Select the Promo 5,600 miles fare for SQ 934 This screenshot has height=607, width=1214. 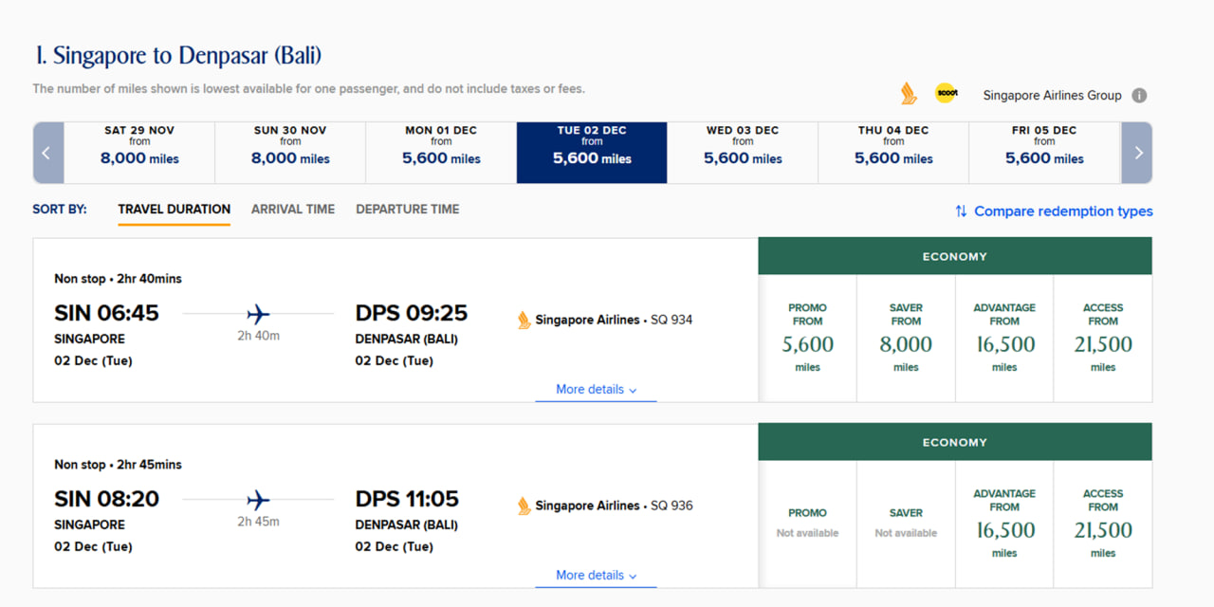pos(808,339)
